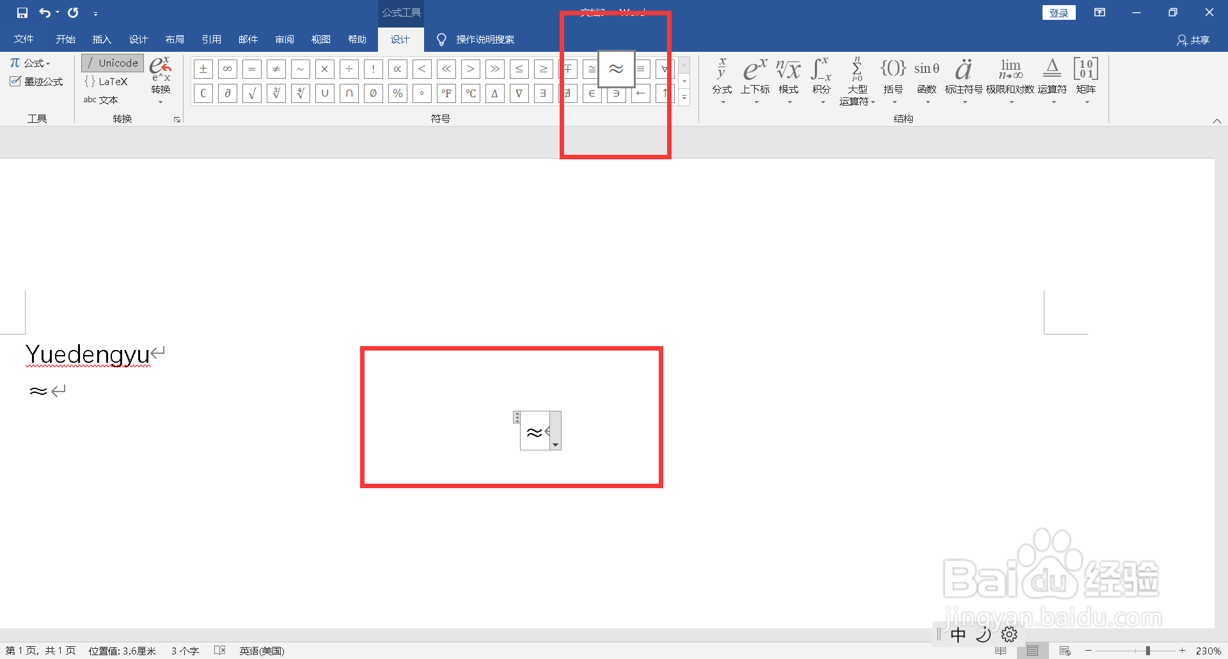Open the 公式 equation gallery dropdown
The width and height of the screenshot is (1228, 659).
pyautogui.click(x=30, y=63)
